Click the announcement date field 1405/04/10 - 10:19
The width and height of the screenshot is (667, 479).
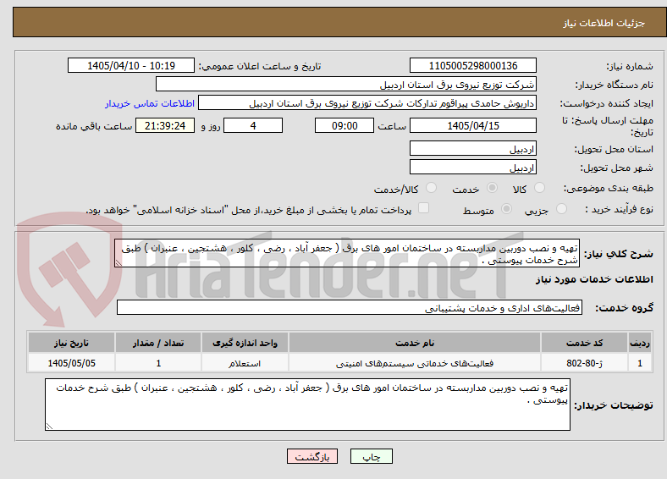tap(131, 65)
